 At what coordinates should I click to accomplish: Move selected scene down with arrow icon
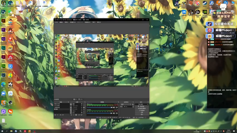tap(63, 115)
